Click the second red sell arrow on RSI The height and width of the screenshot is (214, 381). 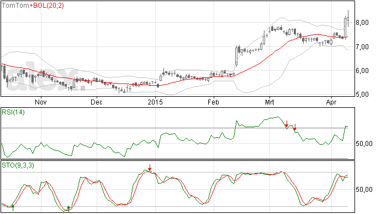(295, 127)
